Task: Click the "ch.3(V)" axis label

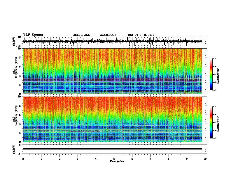Action: coord(14,149)
